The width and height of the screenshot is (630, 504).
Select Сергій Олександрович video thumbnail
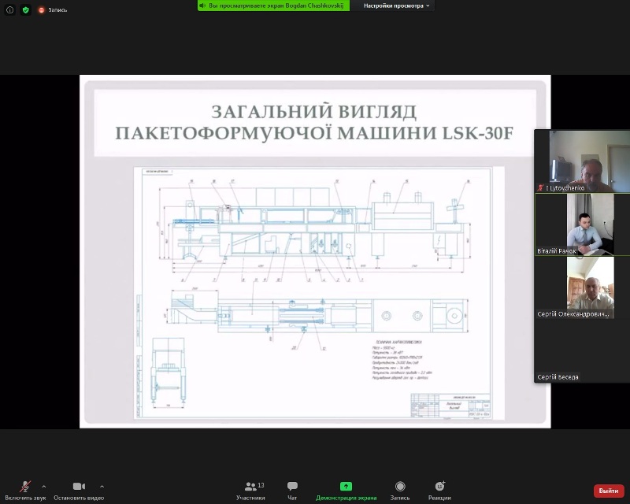tap(582, 287)
